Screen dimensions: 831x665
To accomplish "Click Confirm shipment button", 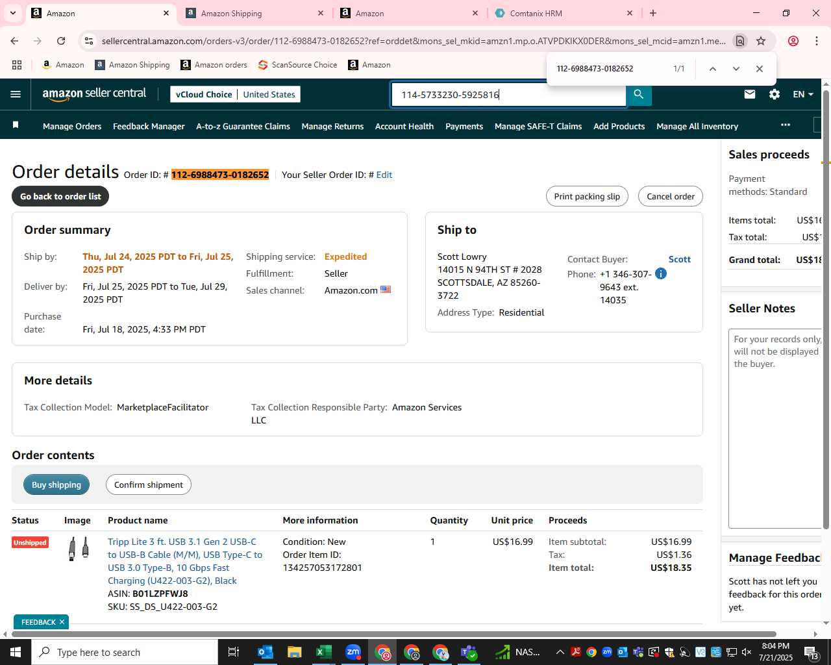I will 149,484.
